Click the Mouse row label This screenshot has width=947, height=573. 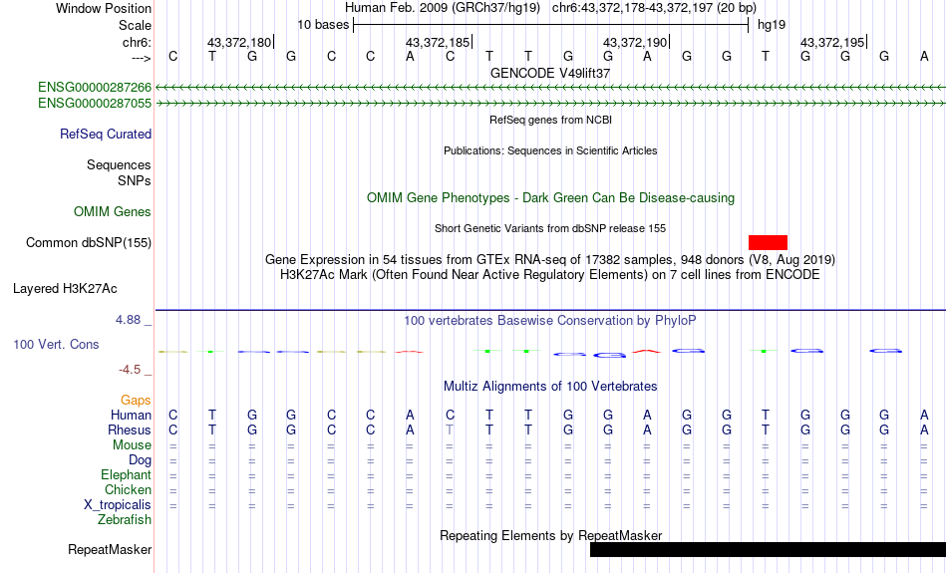132,445
